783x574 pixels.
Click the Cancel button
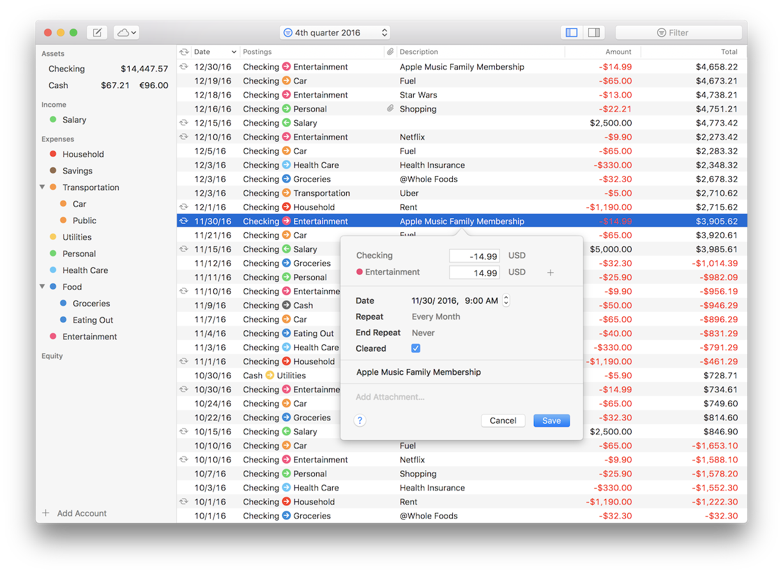point(503,420)
